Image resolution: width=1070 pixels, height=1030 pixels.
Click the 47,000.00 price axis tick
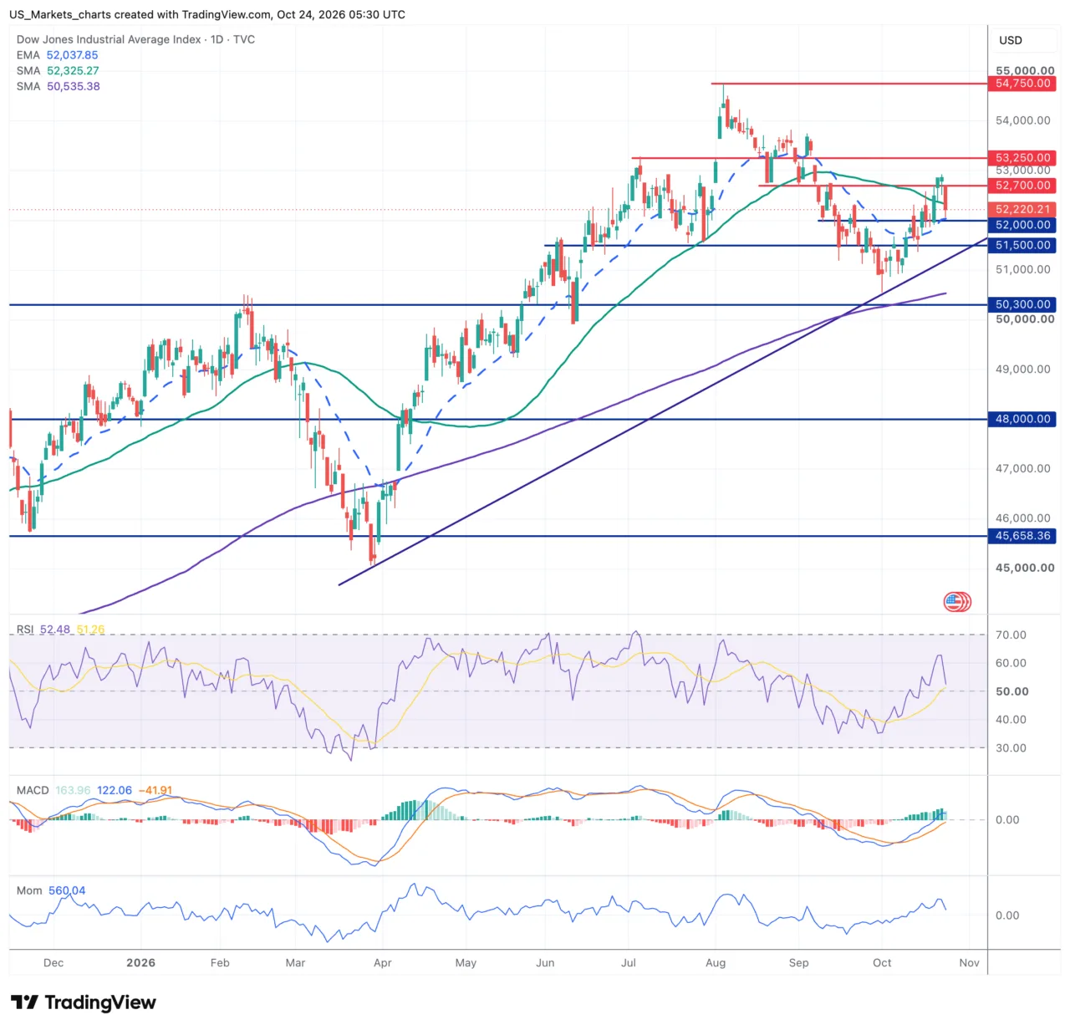tap(1022, 468)
